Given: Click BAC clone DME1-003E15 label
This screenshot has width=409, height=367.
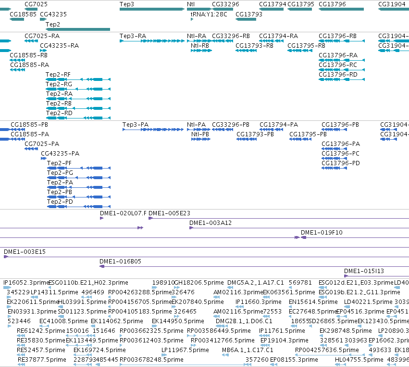Looking at the screenshot, I should (25, 252).
